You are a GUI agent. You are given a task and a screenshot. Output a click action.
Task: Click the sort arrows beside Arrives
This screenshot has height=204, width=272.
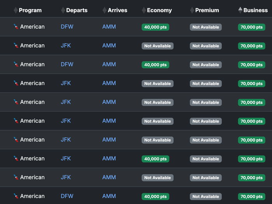pyautogui.click(x=105, y=10)
